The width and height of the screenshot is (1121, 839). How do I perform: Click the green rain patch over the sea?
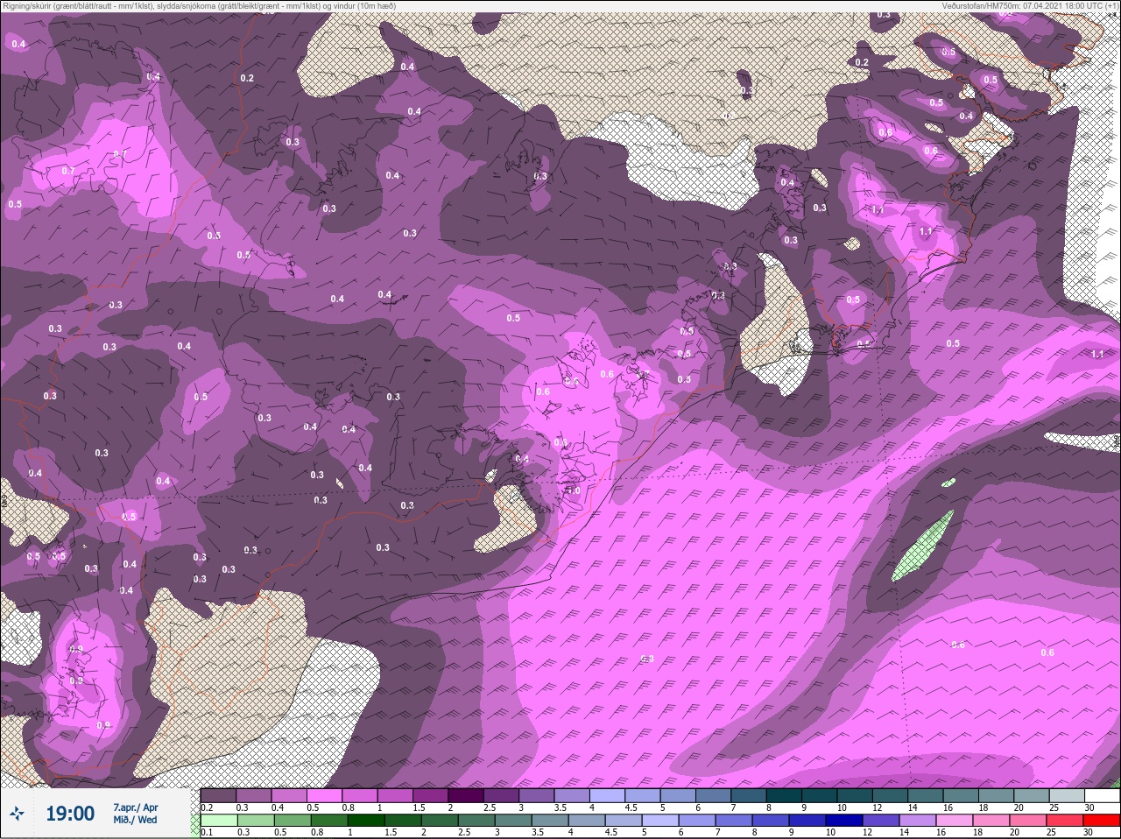(x=922, y=546)
